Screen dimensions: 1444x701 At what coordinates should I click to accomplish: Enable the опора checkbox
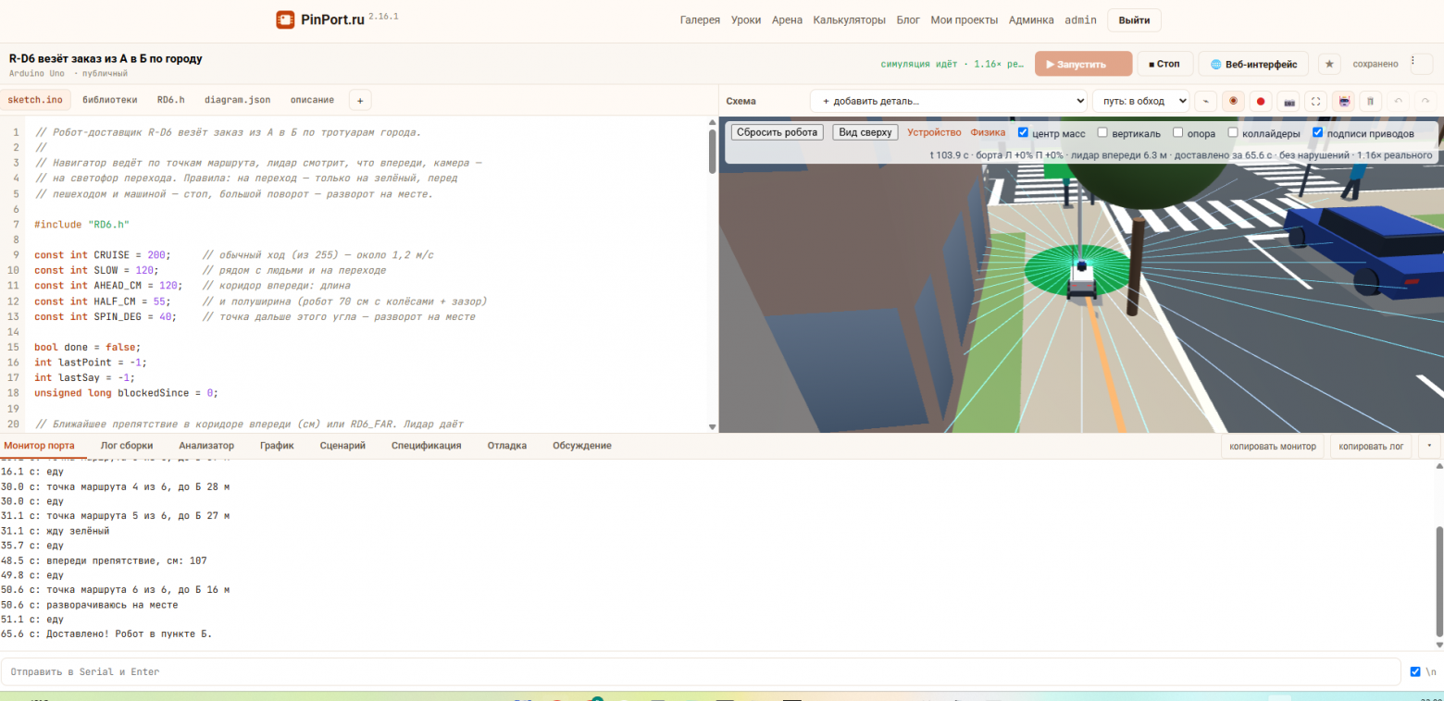click(x=1178, y=133)
